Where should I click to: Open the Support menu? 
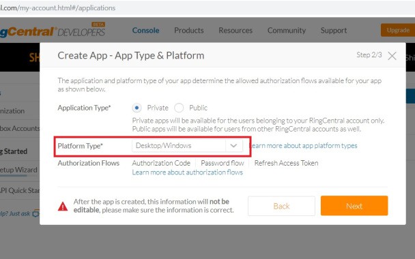pos(334,31)
